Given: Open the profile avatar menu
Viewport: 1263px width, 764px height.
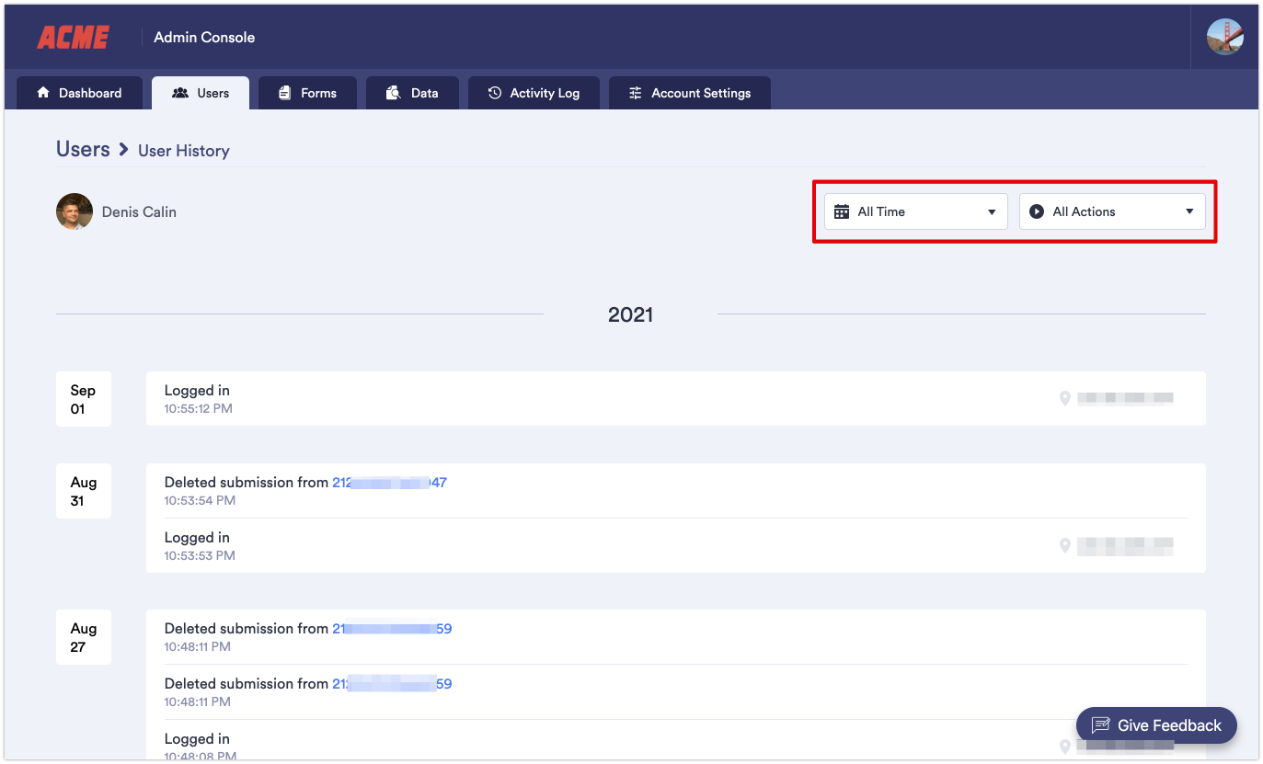Looking at the screenshot, I should tap(1224, 37).
